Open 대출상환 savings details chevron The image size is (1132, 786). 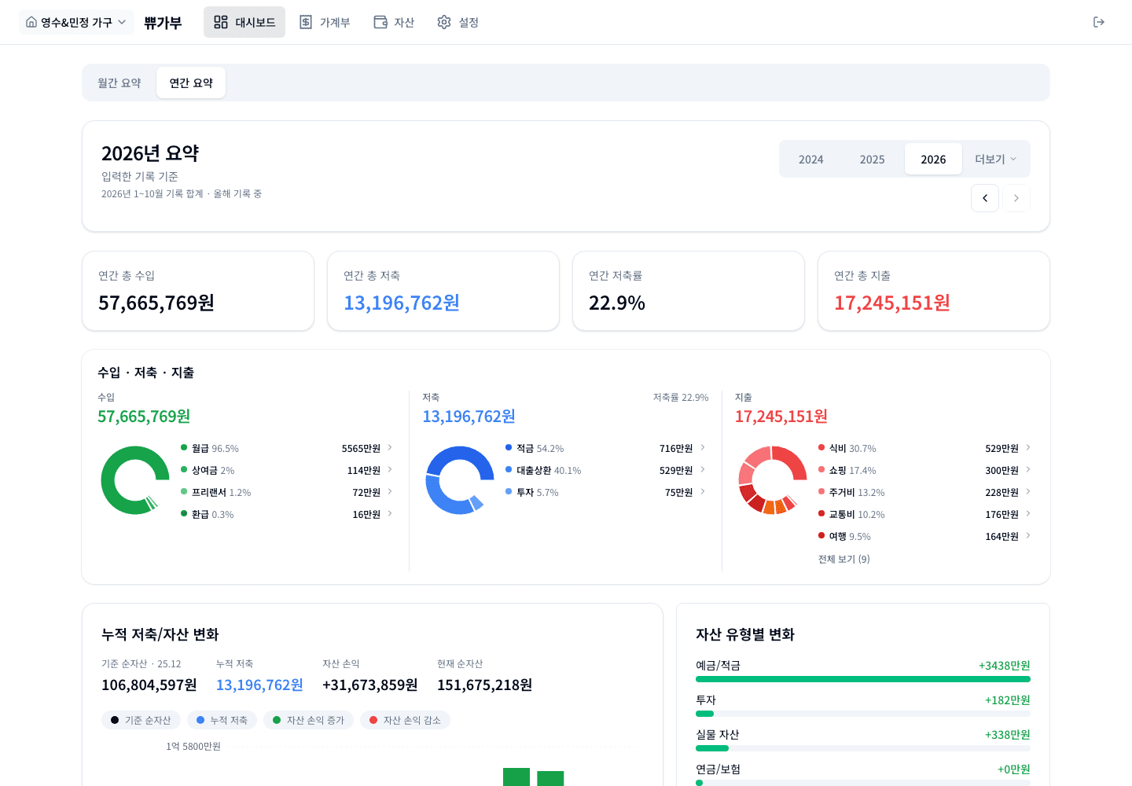click(703, 470)
